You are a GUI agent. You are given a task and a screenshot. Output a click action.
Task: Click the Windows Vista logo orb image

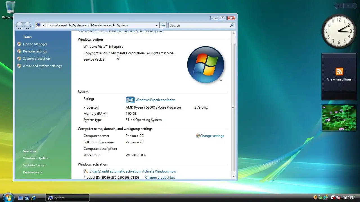coord(206,65)
